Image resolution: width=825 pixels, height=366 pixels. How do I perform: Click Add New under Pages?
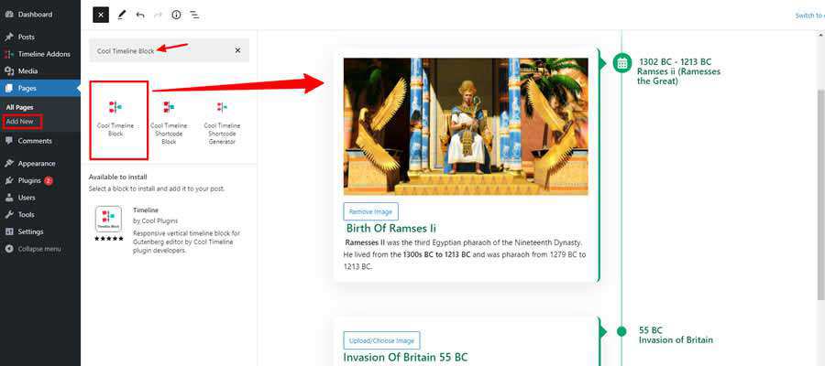[x=20, y=121]
